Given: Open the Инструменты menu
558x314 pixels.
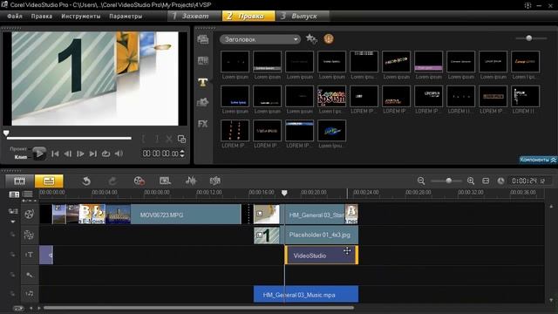Looking at the screenshot, I should pos(81,16).
